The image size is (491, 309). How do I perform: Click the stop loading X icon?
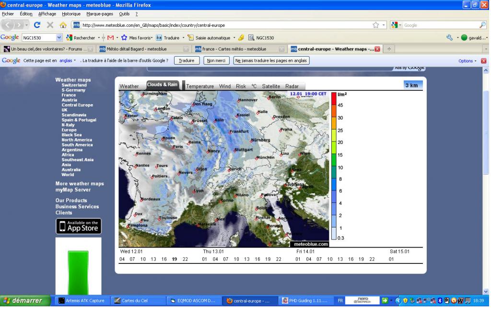pos(50,25)
